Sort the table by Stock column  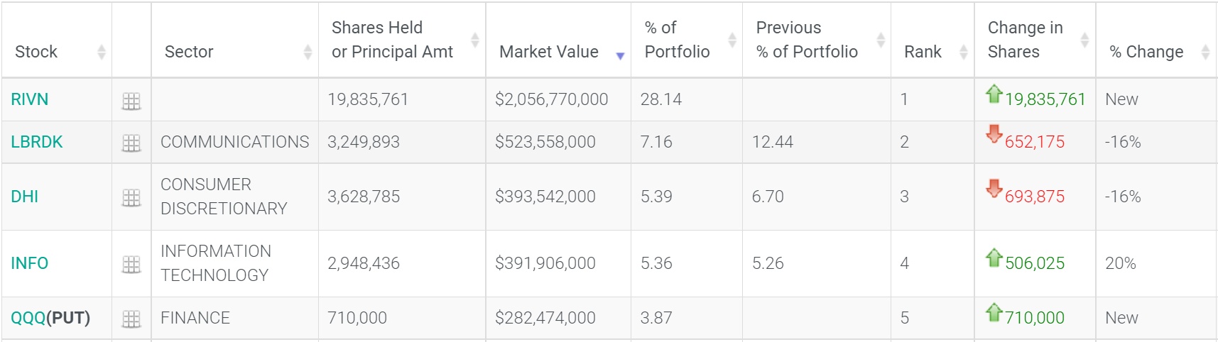coord(102,52)
